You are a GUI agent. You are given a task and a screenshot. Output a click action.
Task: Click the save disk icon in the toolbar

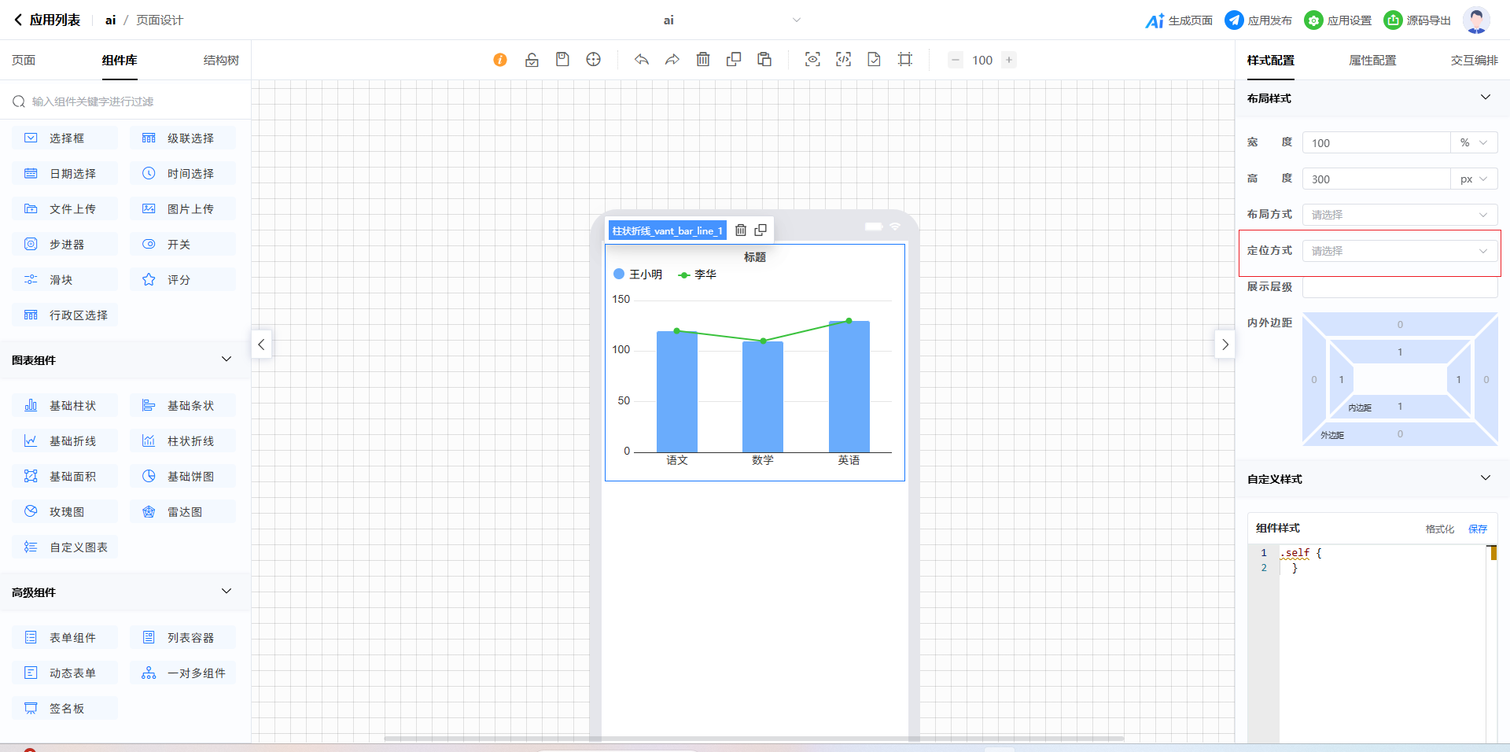(x=562, y=60)
